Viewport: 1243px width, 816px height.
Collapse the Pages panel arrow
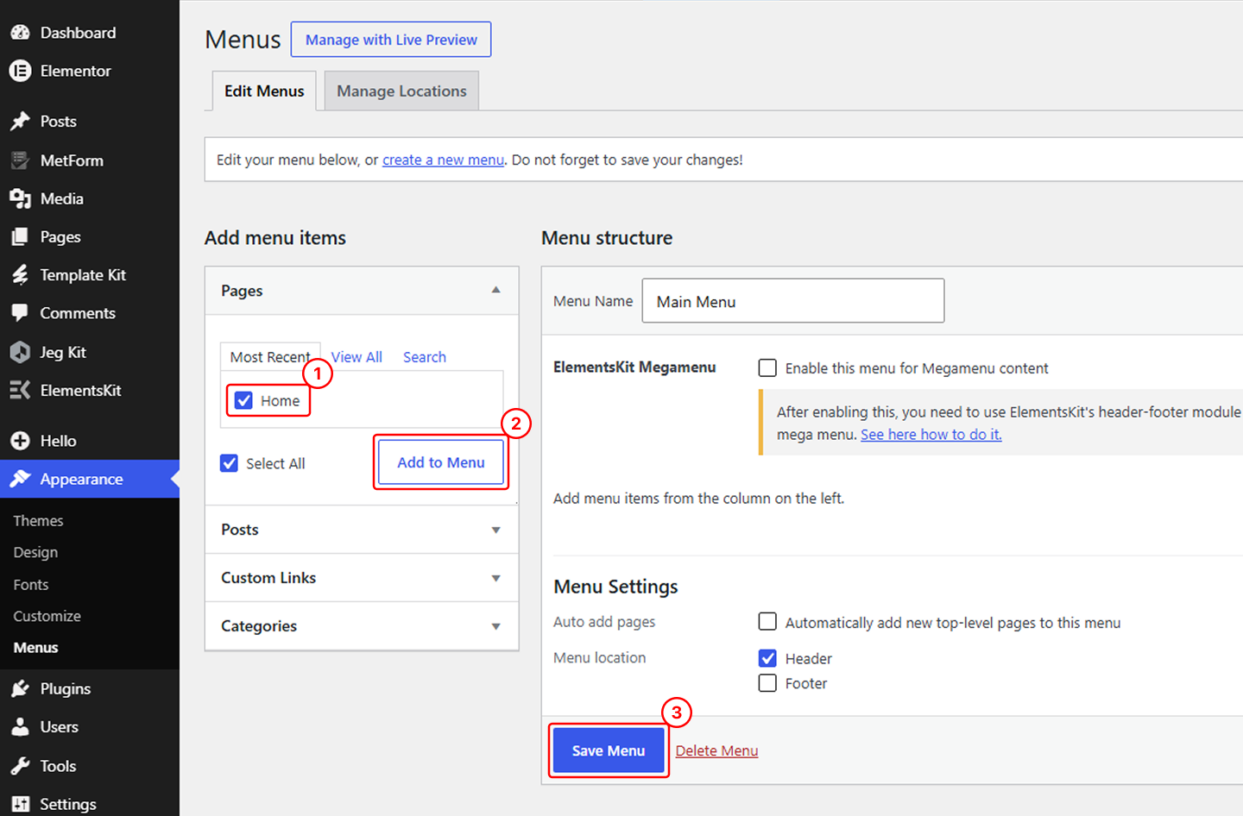point(495,290)
